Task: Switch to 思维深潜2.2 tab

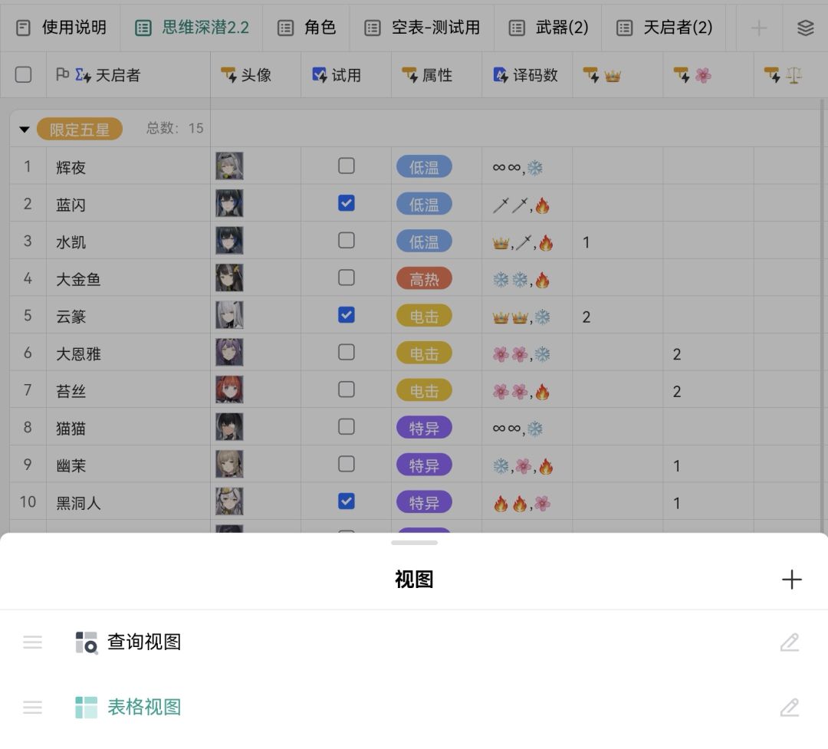Action: tap(192, 28)
